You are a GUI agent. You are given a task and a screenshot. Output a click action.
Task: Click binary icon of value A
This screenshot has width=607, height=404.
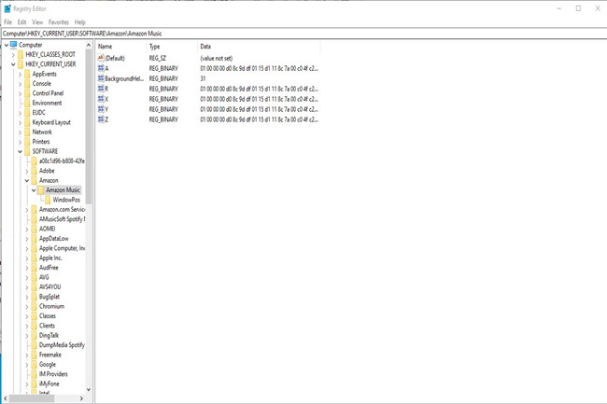point(101,68)
